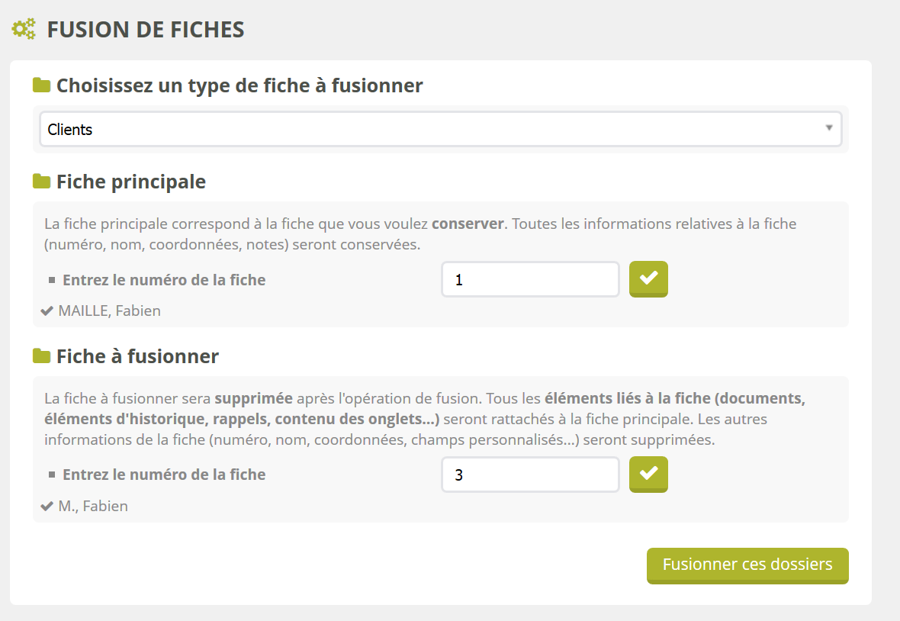Focus the main record number field containing 1
Viewport: 900px width, 621px height.
pyautogui.click(x=530, y=280)
